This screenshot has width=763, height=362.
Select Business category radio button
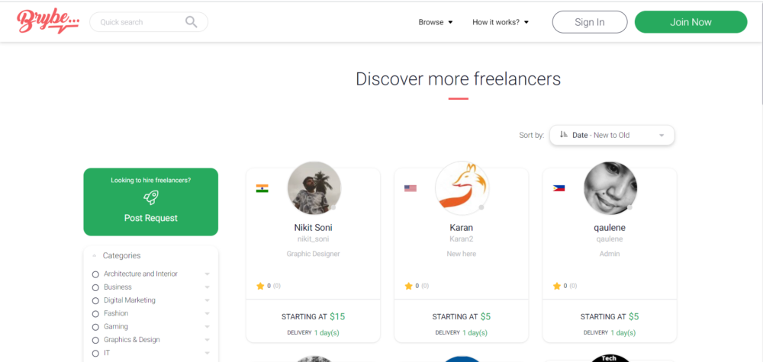point(95,287)
